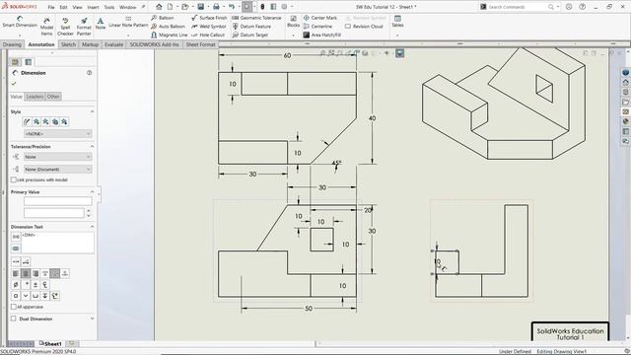The height and width of the screenshot is (355, 631).
Task: Open Dimension panel help icon
Action: (x=90, y=73)
